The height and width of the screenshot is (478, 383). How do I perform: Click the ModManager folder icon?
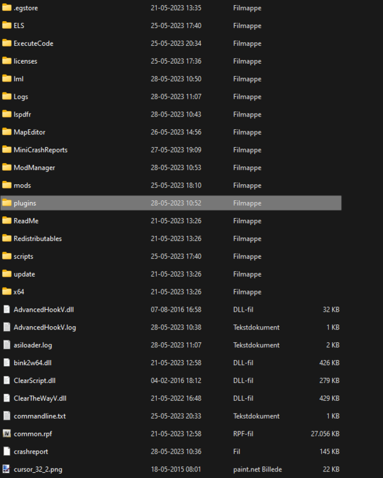coord(7,167)
